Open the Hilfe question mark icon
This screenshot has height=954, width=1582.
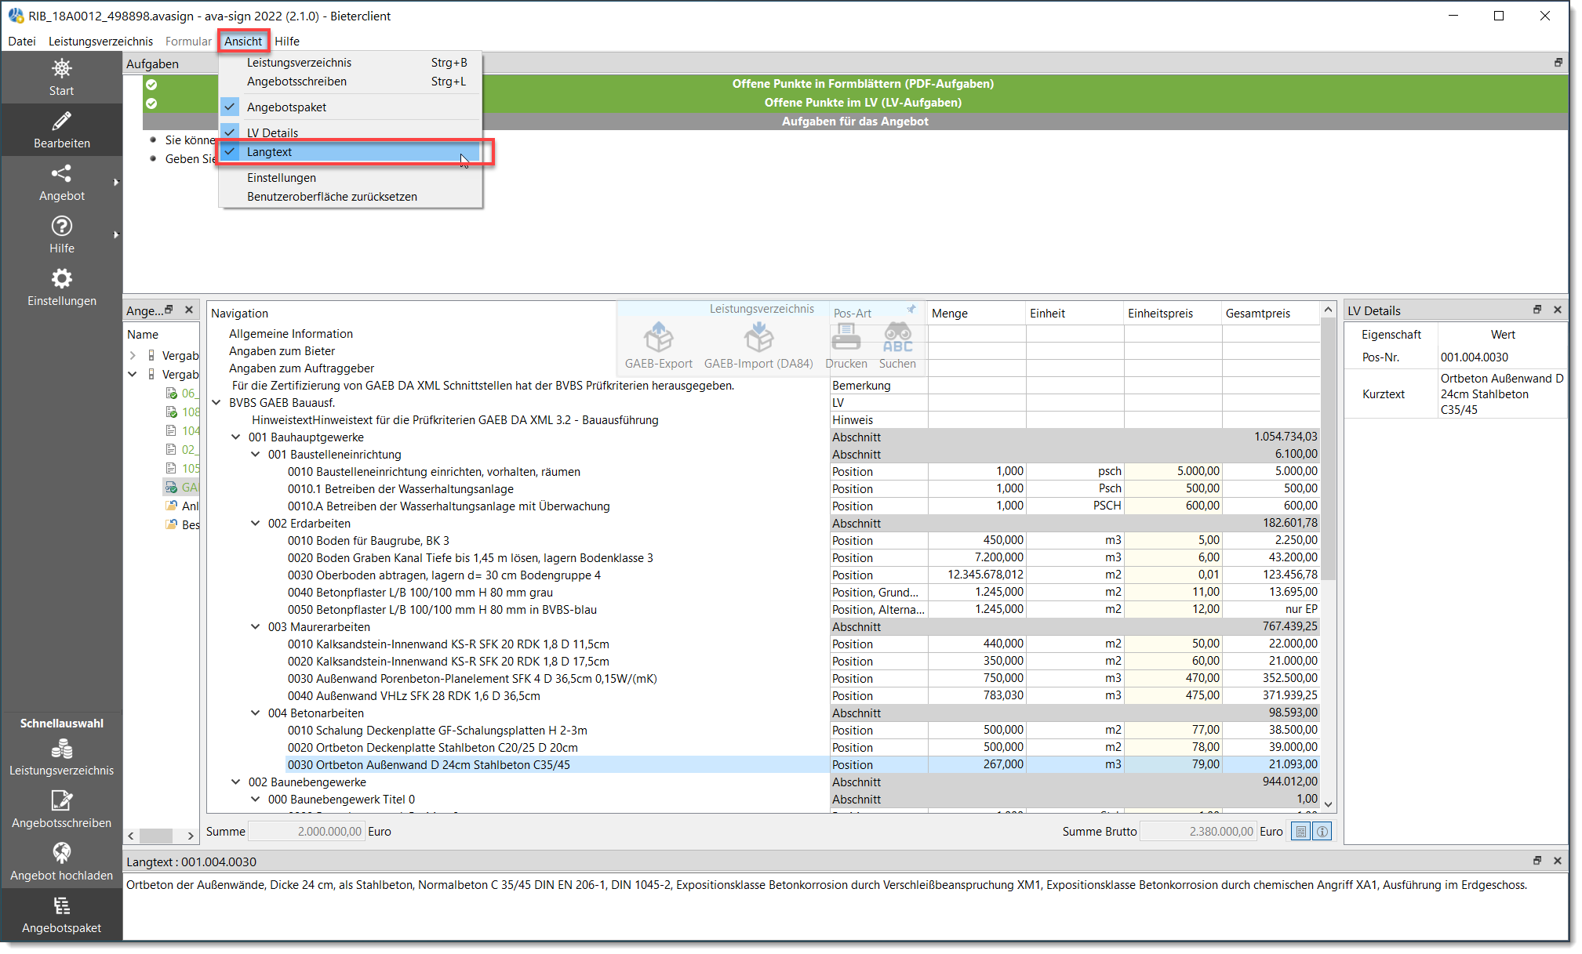tap(61, 235)
